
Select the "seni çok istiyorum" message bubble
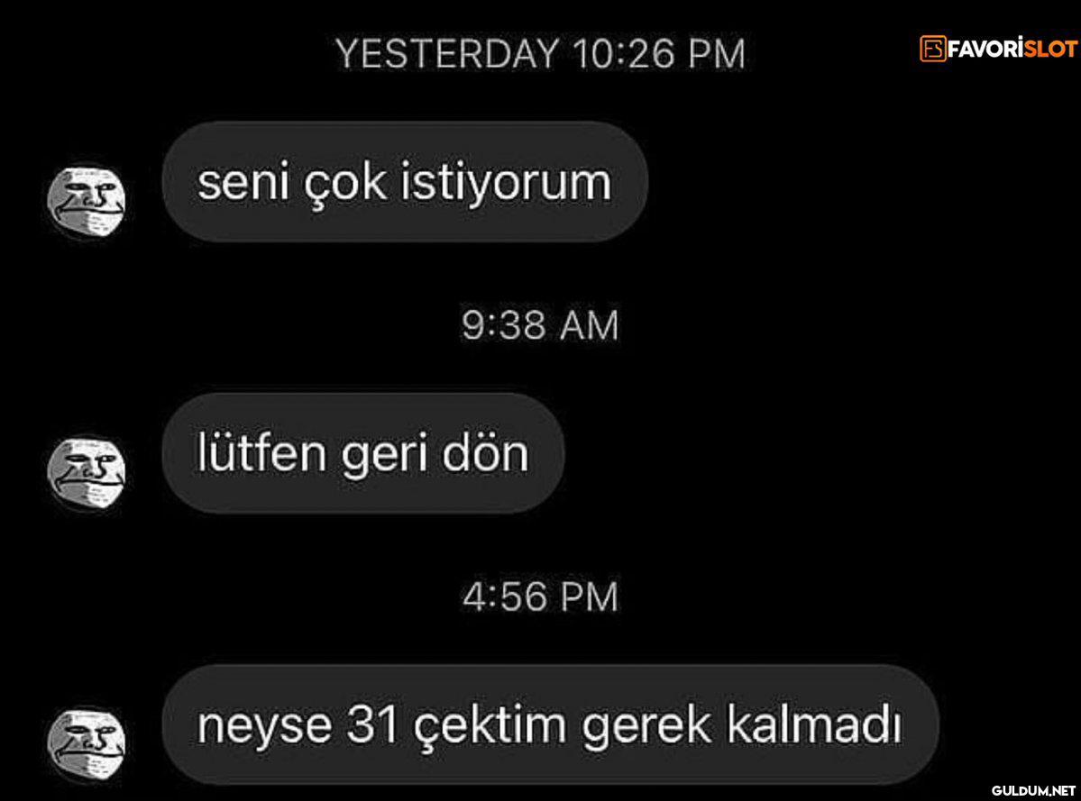click(405, 182)
